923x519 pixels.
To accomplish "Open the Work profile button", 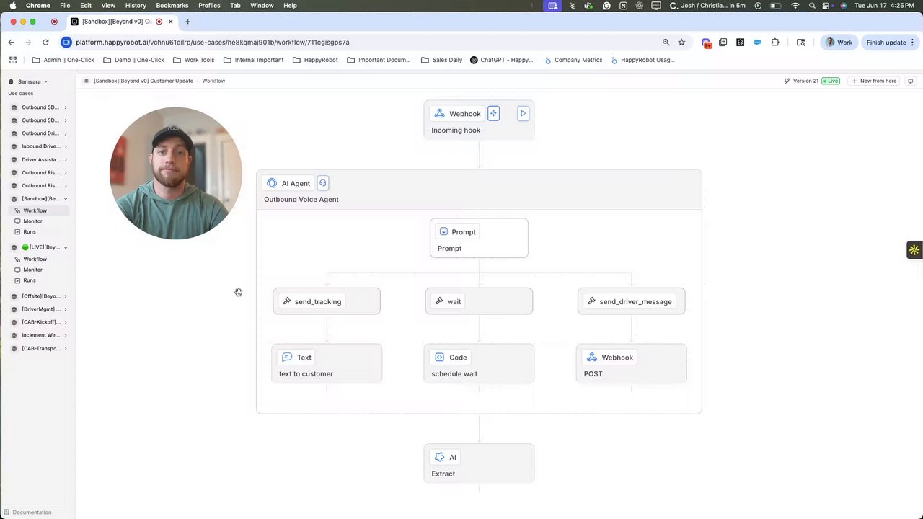I will [x=839, y=43].
